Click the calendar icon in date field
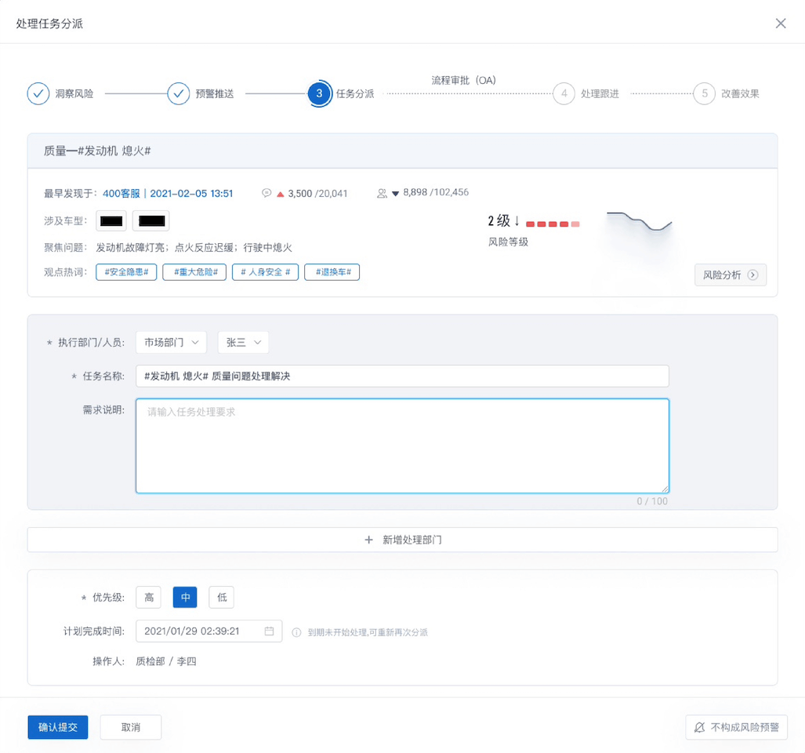 click(x=269, y=631)
